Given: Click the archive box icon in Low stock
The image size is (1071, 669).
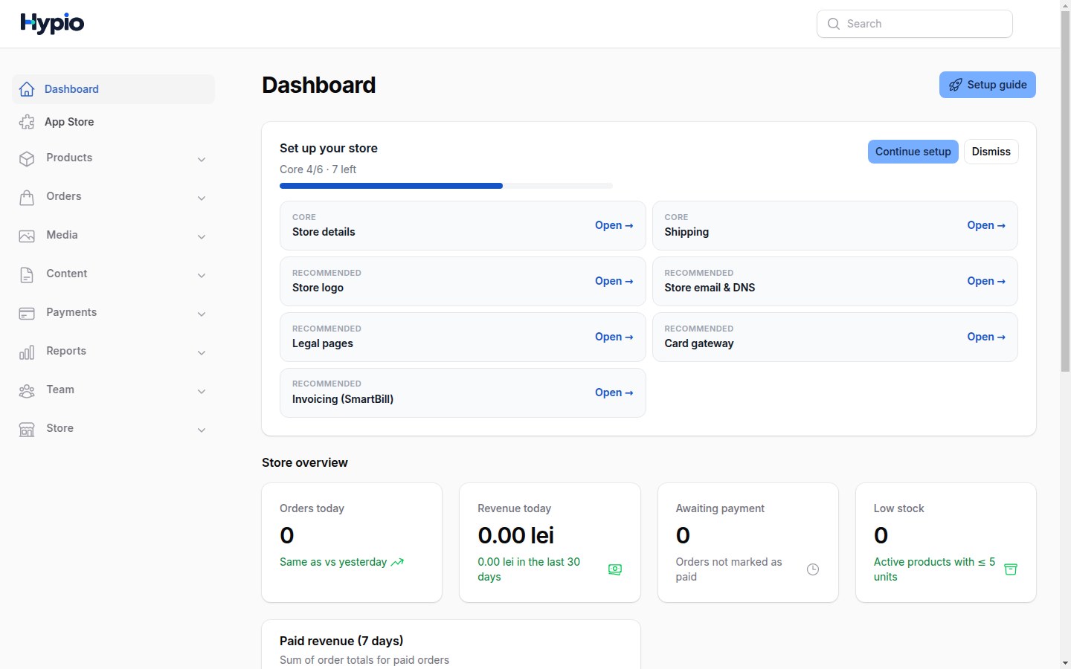Looking at the screenshot, I should (x=1011, y=569).
